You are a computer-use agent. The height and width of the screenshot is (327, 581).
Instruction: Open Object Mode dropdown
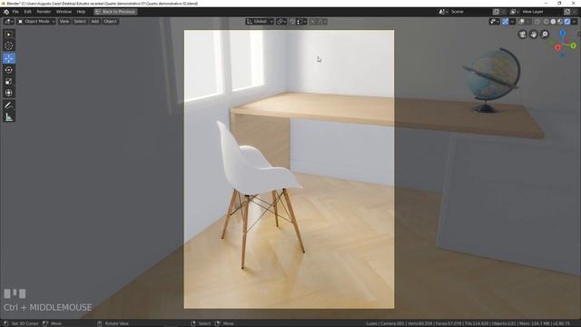[36, 22]
